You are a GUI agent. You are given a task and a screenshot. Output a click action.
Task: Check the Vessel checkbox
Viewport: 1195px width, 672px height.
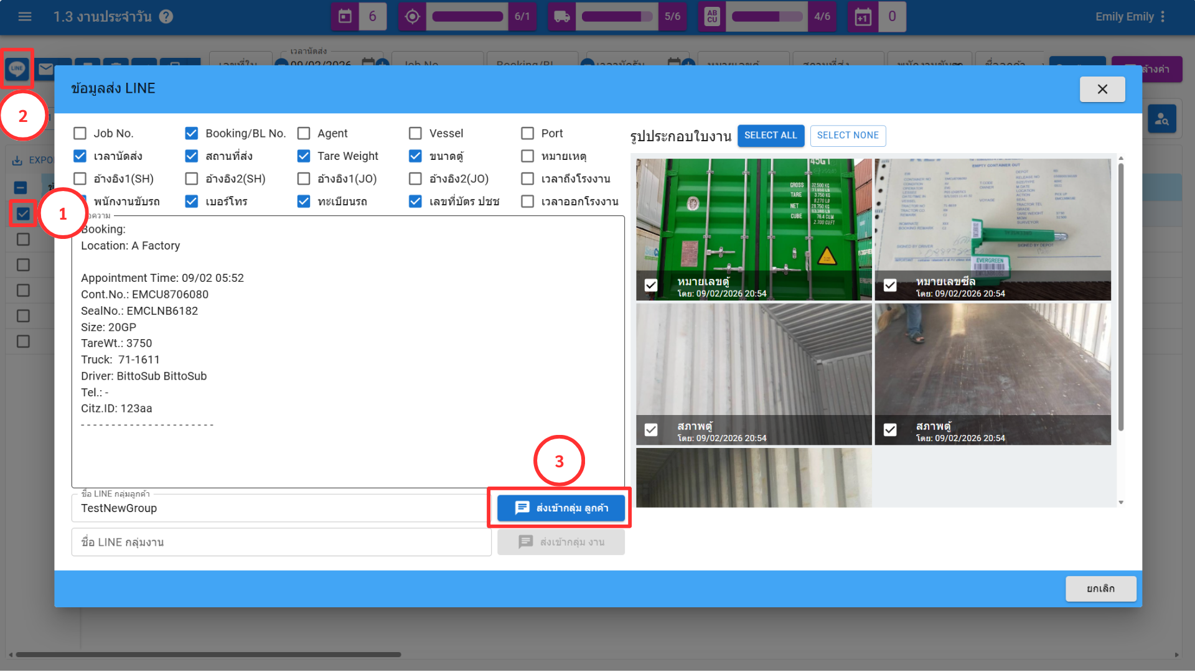point(415,133)
